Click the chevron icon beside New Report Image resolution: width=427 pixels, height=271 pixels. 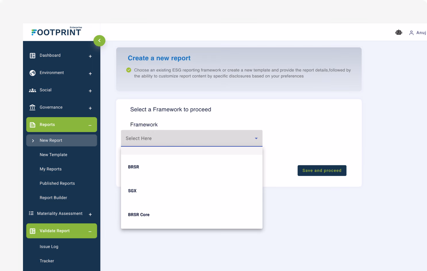pyautogui.click(x=33, y=141)
